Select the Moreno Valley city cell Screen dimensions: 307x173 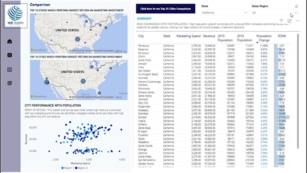click(x=146, y=92)
